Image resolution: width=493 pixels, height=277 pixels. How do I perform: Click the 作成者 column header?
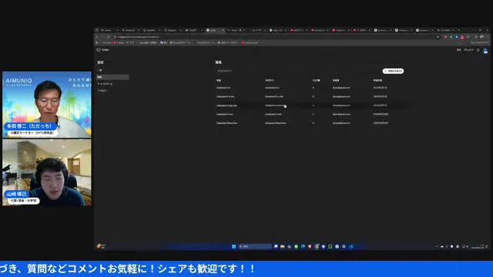[336, 80]
